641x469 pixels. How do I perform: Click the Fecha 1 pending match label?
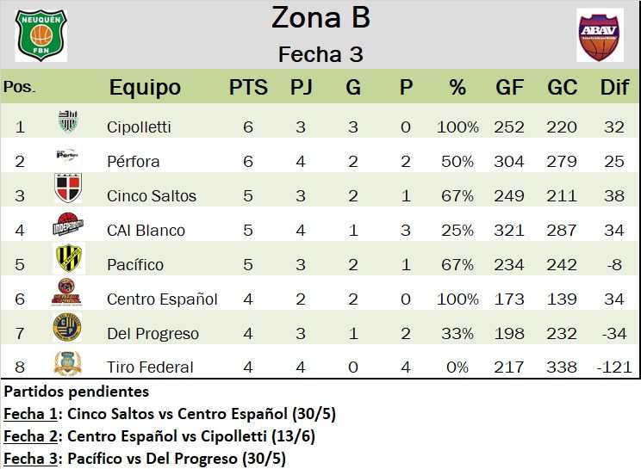(29, 415)
